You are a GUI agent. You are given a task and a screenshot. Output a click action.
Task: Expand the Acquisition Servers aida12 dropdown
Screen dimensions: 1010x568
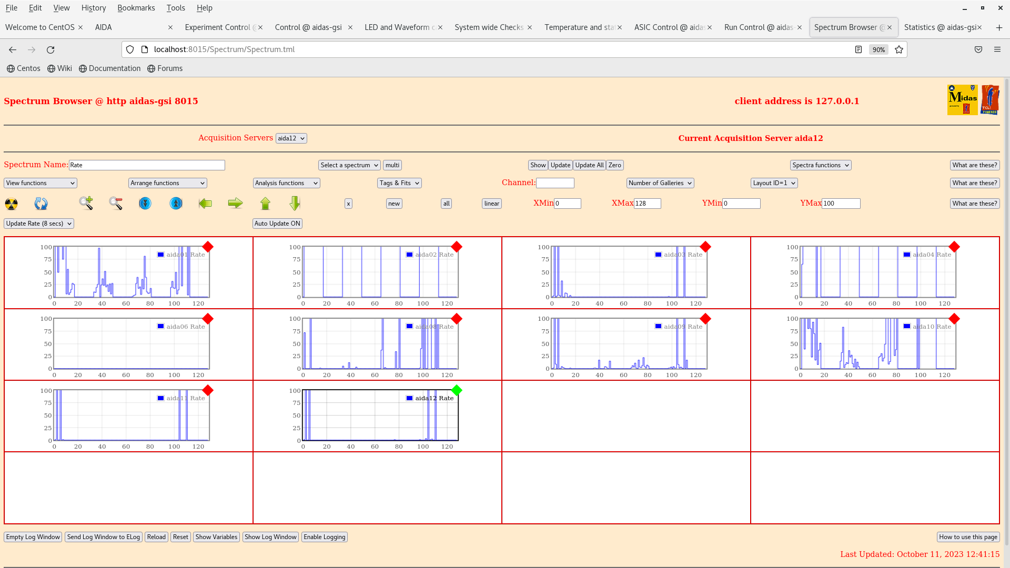point(291,138)
